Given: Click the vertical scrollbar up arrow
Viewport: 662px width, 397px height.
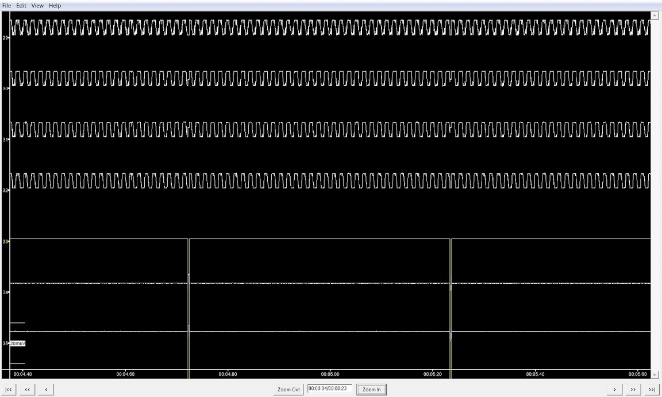Looking at the screenshot, I should [655, 16].
